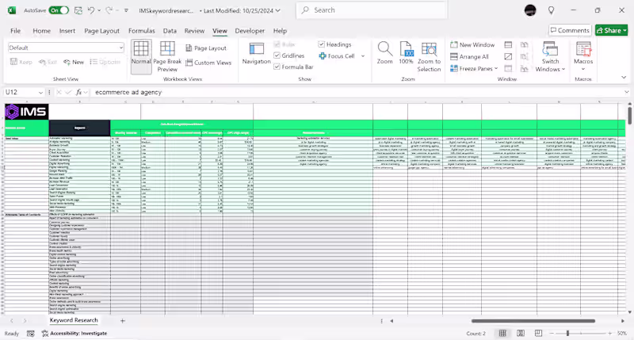Select Normal workbook view

[x=141, y=56]
